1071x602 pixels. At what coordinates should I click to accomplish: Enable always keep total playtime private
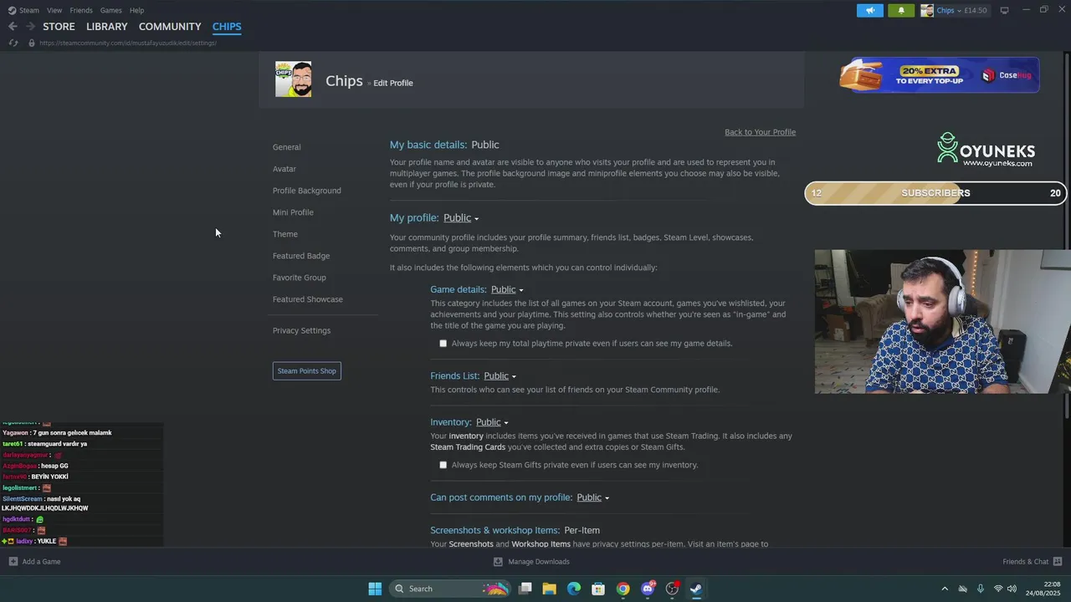click(443, 344)
